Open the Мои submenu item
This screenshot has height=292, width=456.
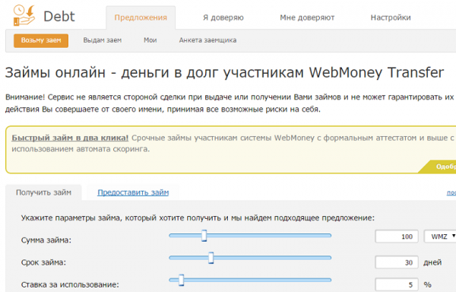tap(150, 40)
